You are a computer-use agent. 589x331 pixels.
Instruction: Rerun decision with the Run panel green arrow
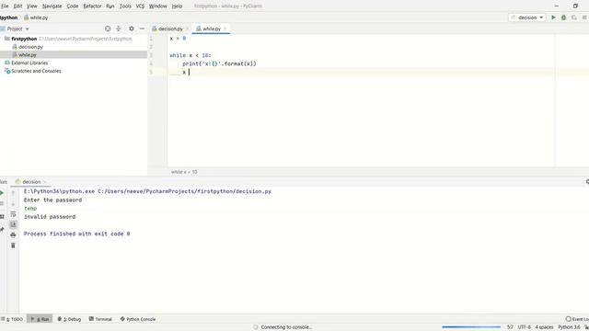coord(2,193)
